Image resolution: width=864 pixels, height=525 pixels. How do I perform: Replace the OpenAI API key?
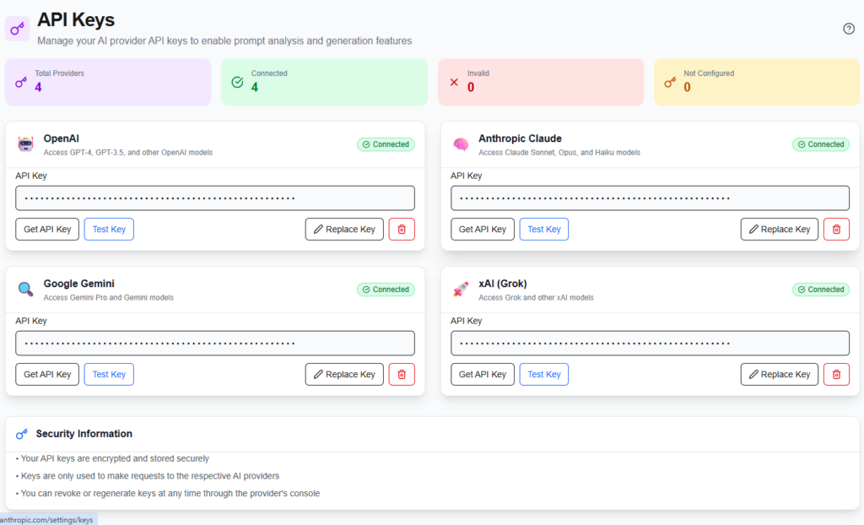(344, 230)
